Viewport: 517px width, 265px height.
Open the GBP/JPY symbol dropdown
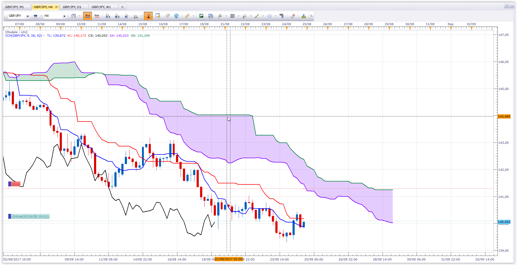coord(18,16)
